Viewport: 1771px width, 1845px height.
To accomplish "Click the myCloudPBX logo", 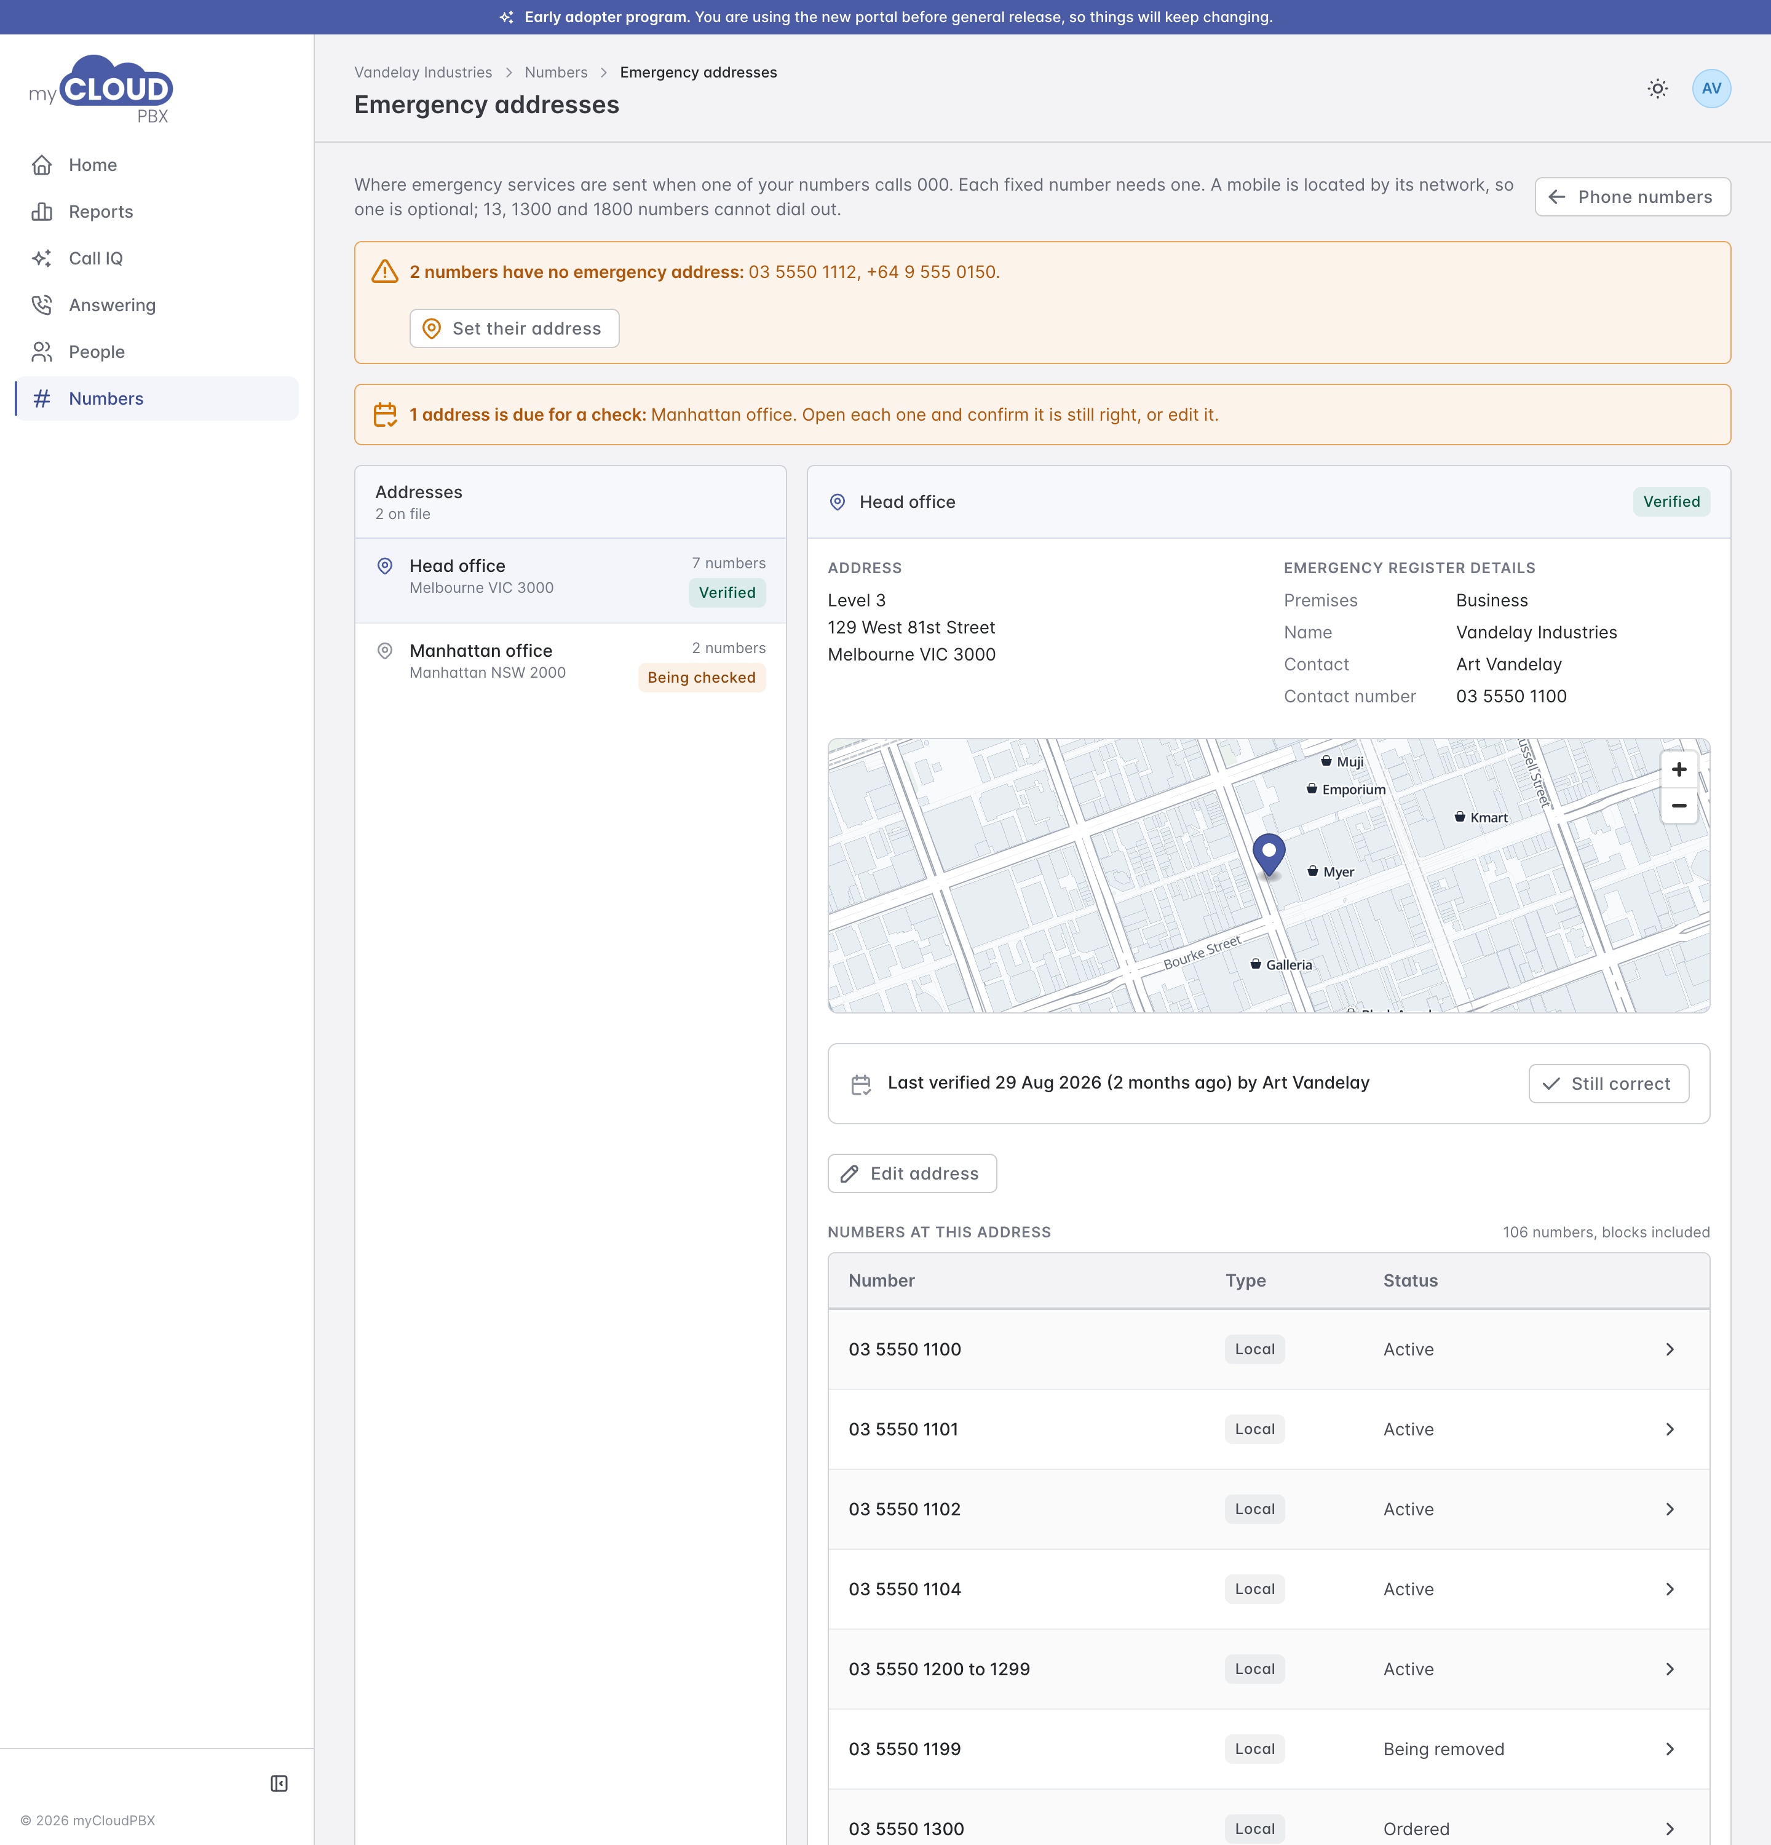I will [x=101, y=89].
